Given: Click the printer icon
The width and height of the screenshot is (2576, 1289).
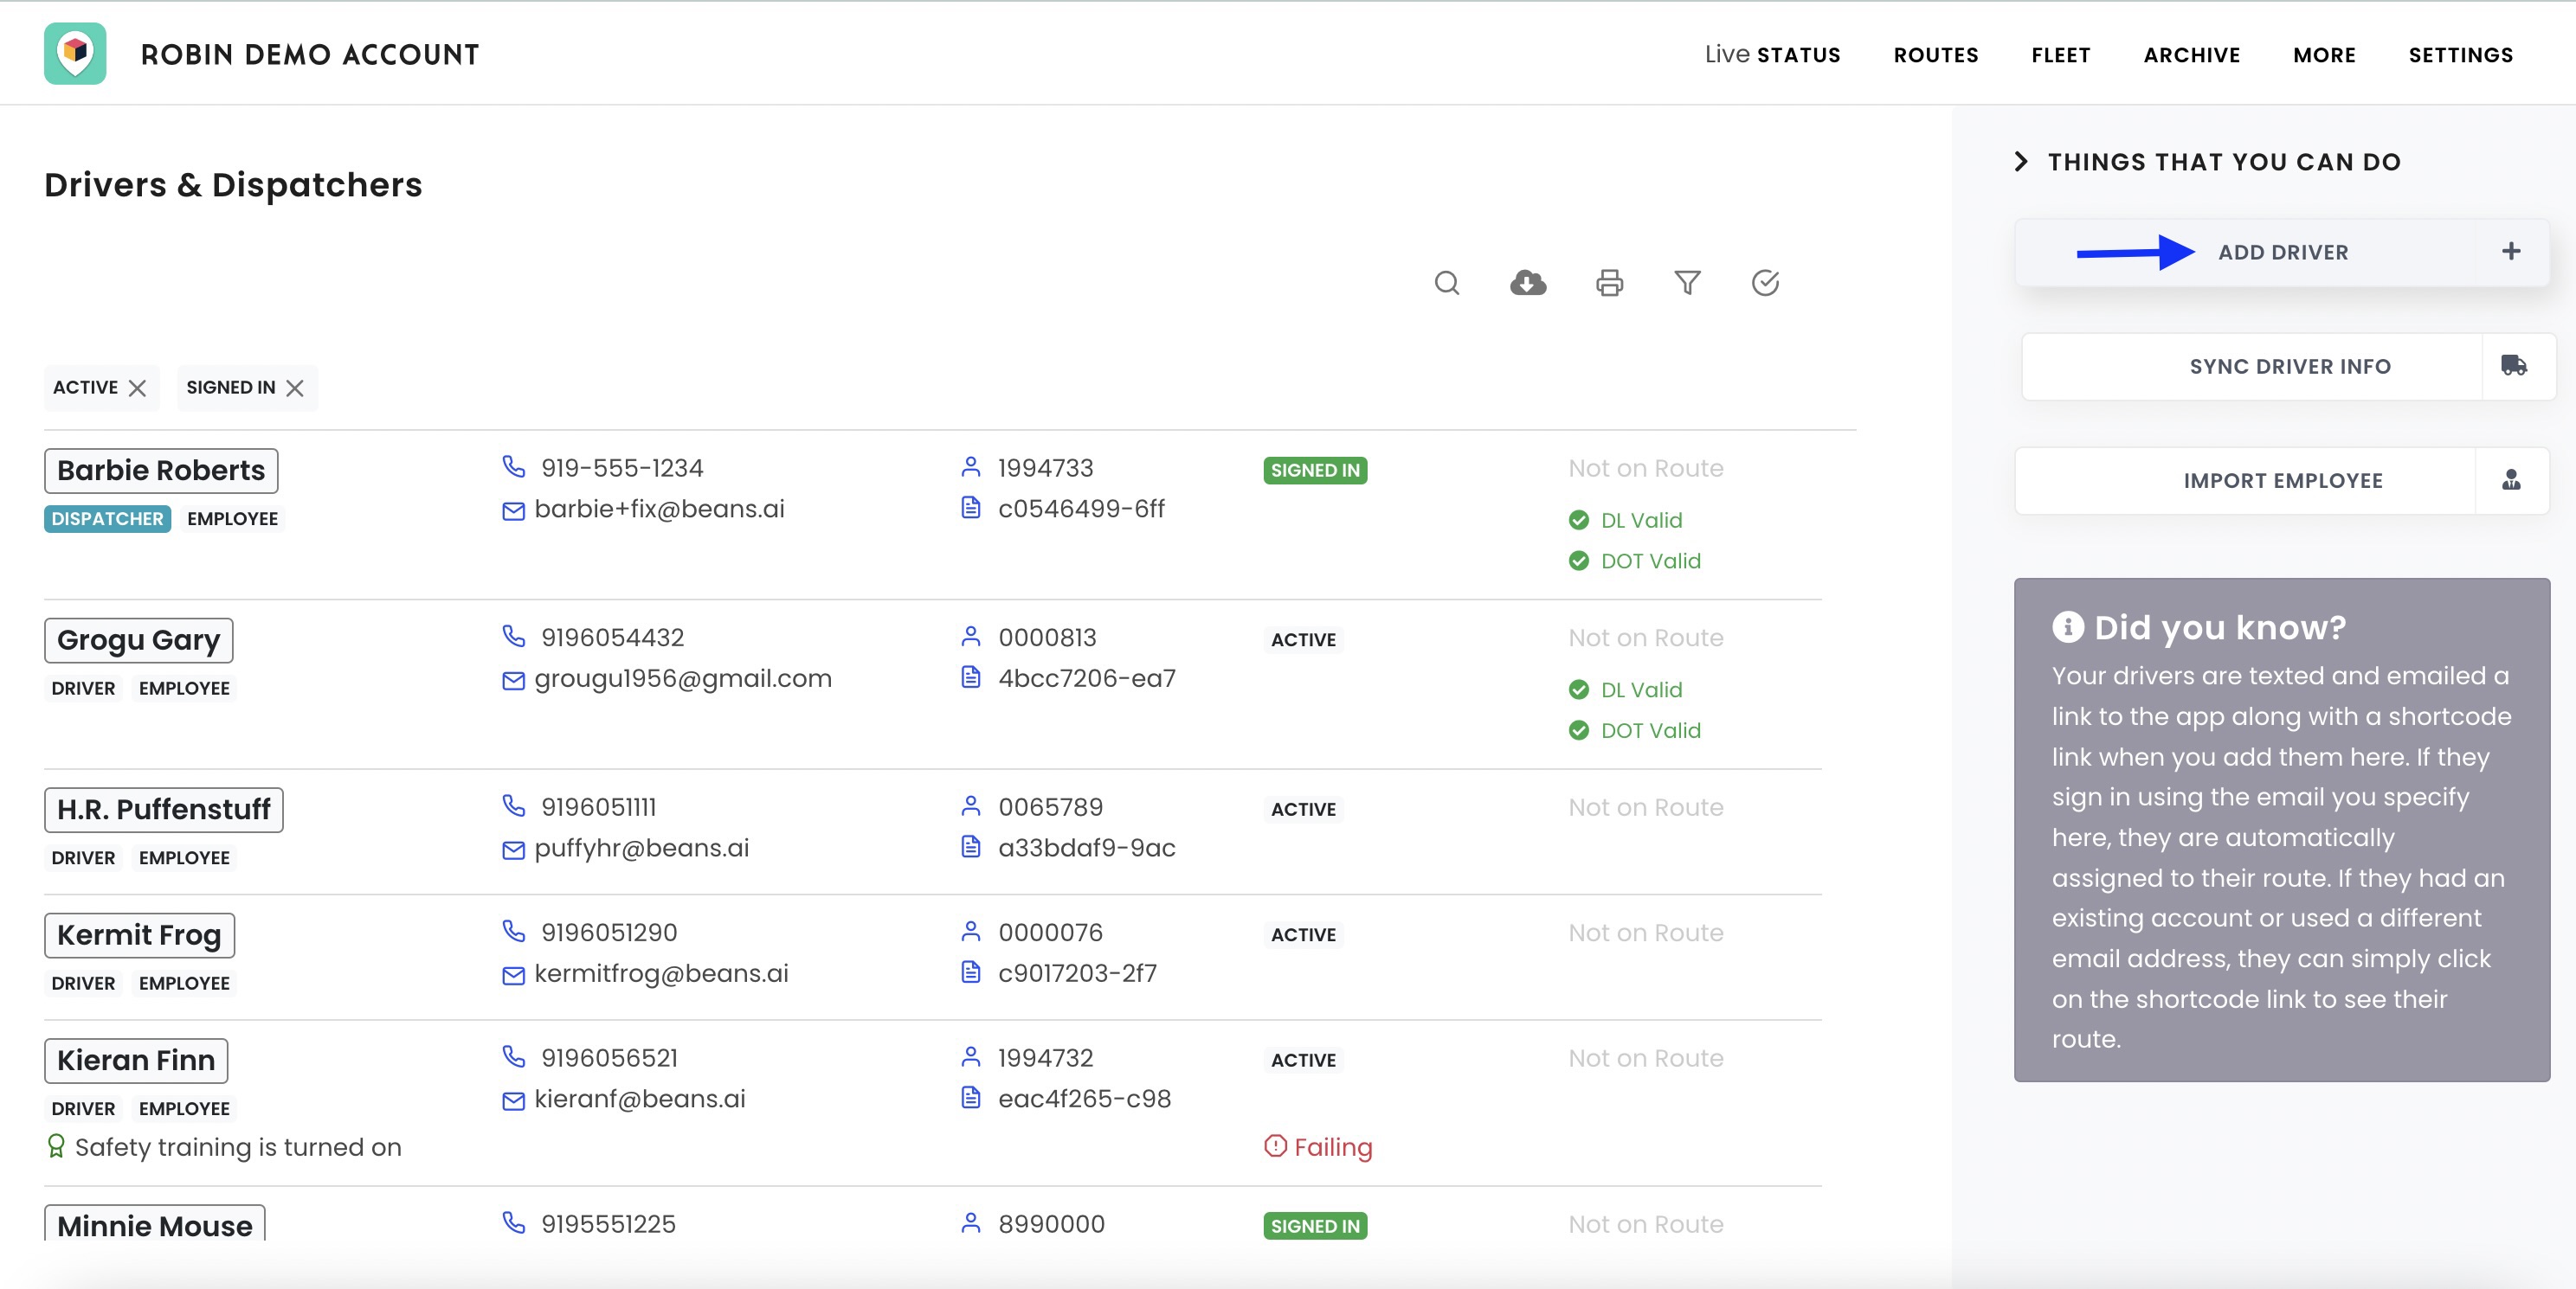Looking at the screenshot, I should click(x=1609, y=283).
